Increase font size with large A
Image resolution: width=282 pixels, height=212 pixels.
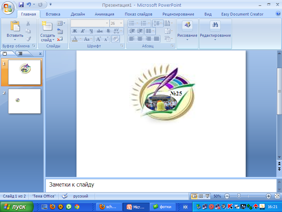[x=99, y=39]
